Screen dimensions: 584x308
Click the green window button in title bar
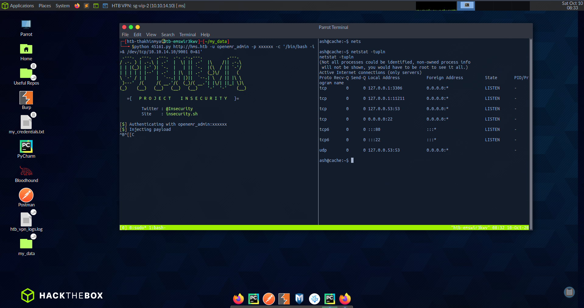[x=131, y=27]
